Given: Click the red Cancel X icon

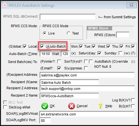Looking at the screenshot, I should click(72, 106).
